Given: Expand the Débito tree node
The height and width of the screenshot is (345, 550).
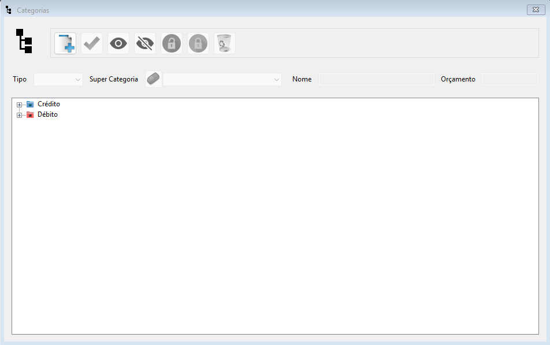Looking at the screenshot, I should 20,115.
